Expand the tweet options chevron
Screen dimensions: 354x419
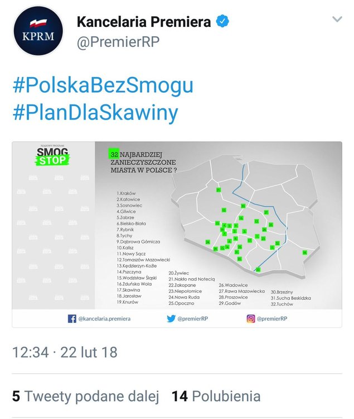pos(337,19)
